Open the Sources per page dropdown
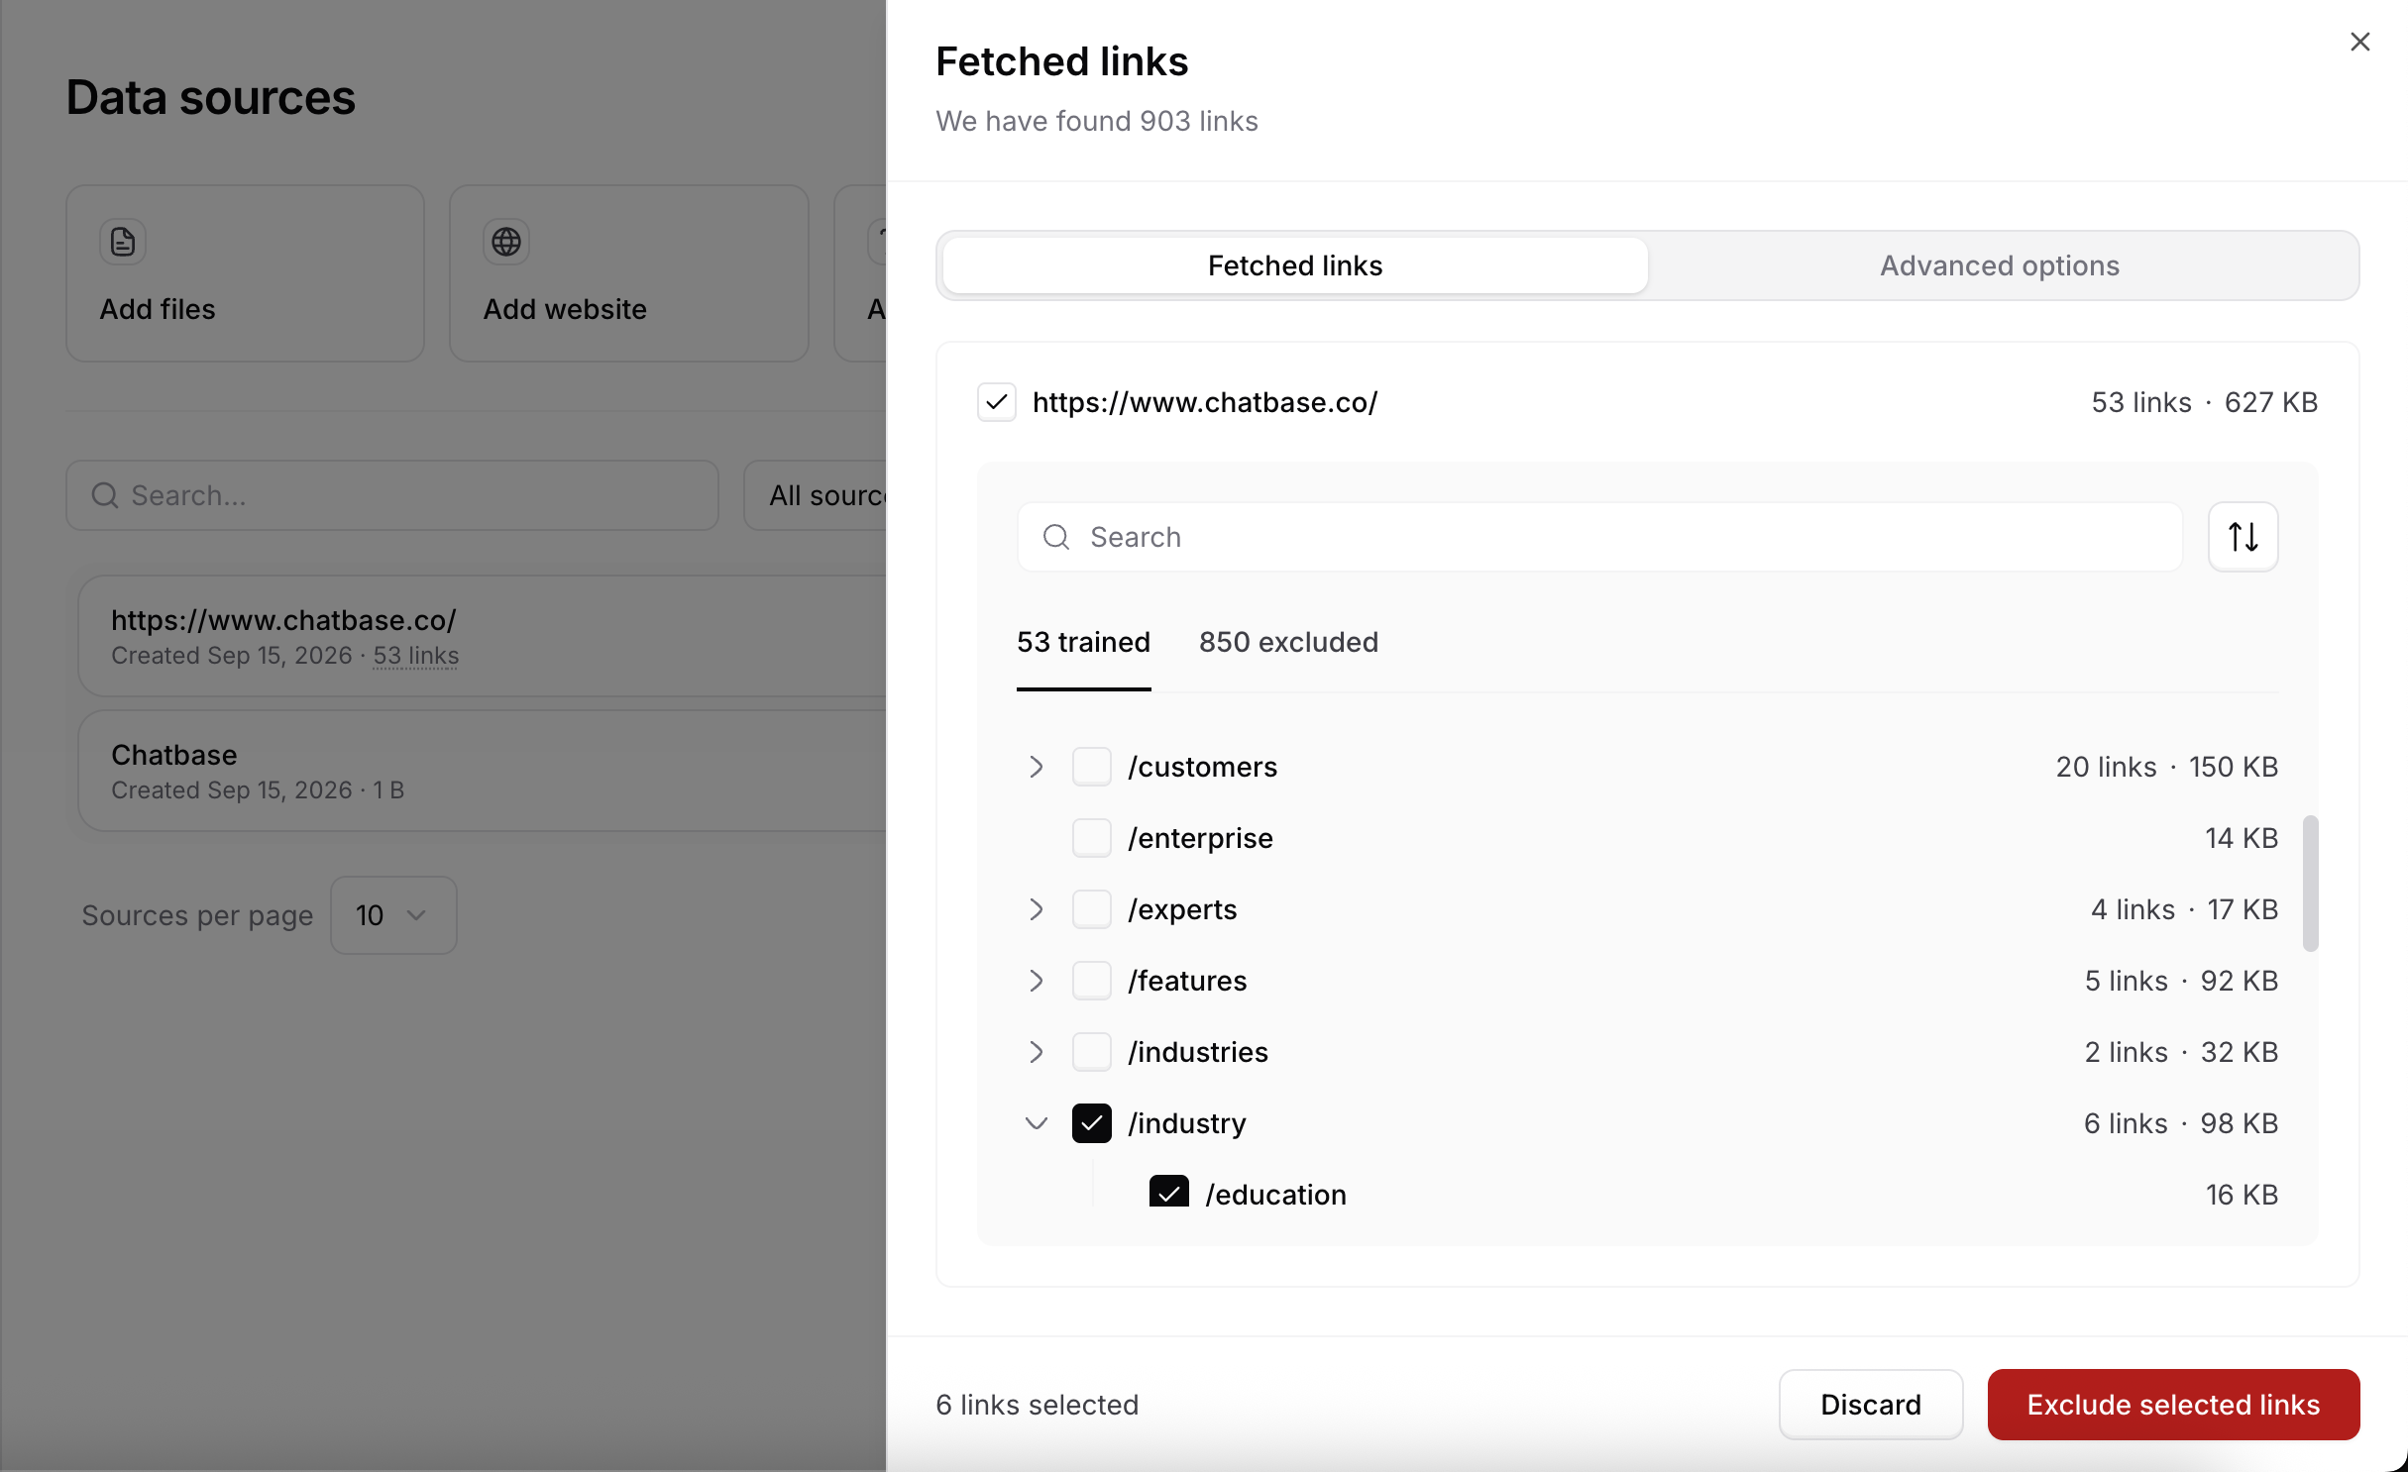 click(393, 915)
